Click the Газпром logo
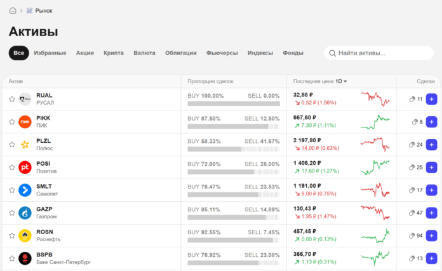Viewport: 442px width, 271px height. tap(25, 213)
